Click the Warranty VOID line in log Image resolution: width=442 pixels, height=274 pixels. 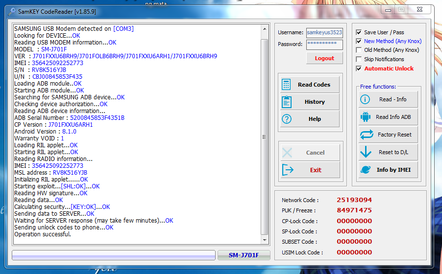click(39, 138)
